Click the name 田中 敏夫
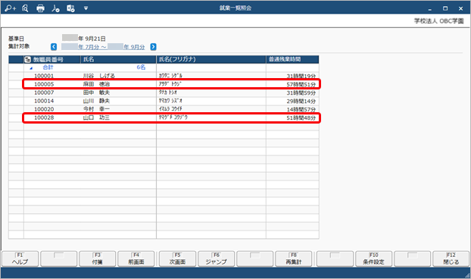 coord(96,92)
